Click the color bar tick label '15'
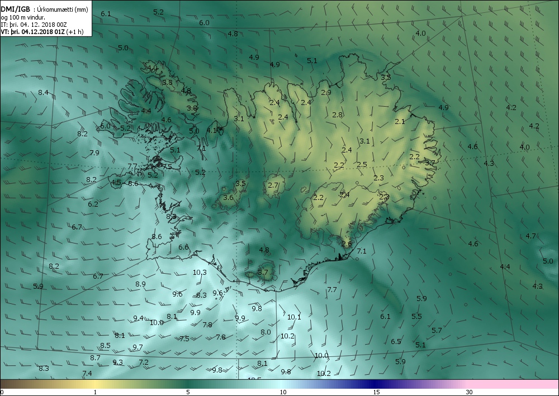 [x=376, y=392]
